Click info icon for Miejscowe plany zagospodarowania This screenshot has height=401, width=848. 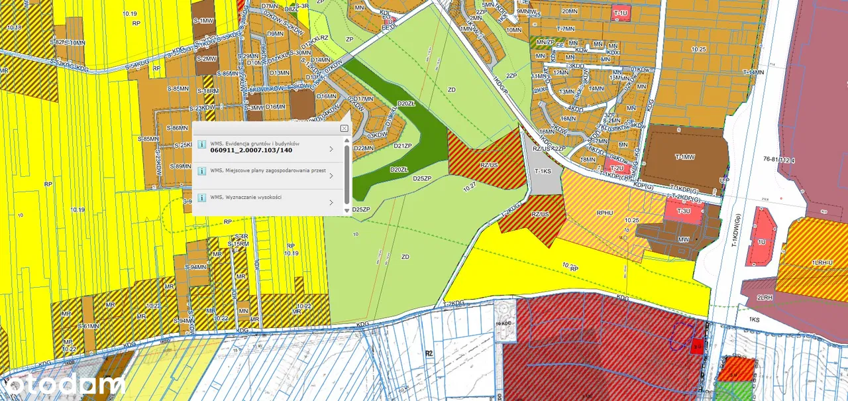point(201,172)
